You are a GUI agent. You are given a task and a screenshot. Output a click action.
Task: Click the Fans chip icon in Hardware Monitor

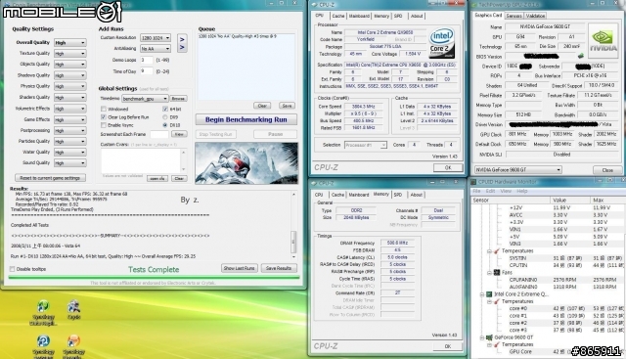click(497, 272)
